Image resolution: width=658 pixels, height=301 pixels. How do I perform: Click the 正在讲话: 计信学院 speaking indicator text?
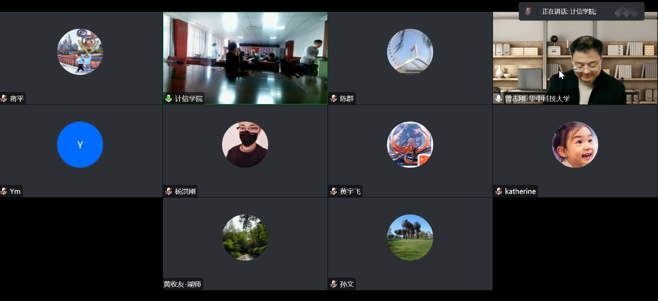[569, 11]
